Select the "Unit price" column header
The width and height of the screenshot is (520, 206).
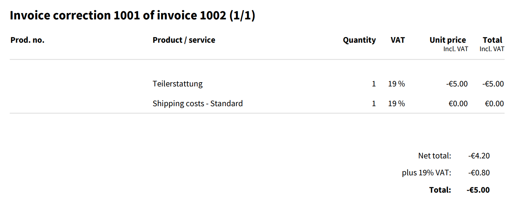click(447, 40)
